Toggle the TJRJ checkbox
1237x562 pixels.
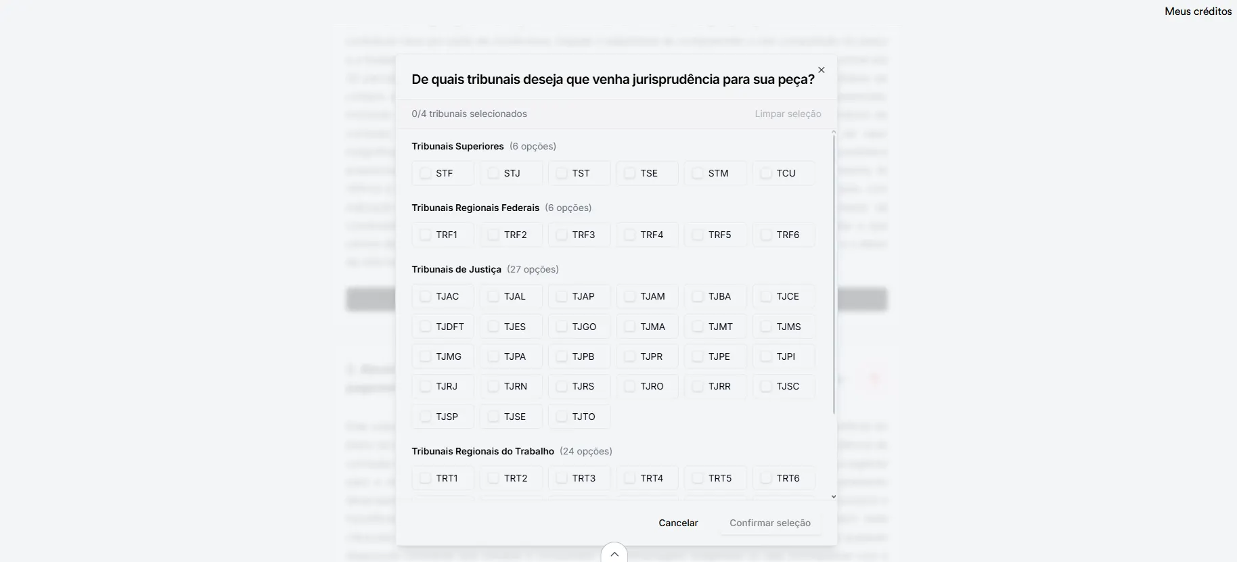click(426, 386)
